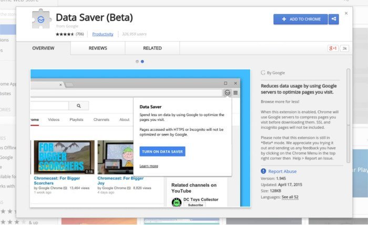
Task: Click the Google G logo icon
Action: pos(263,73)
